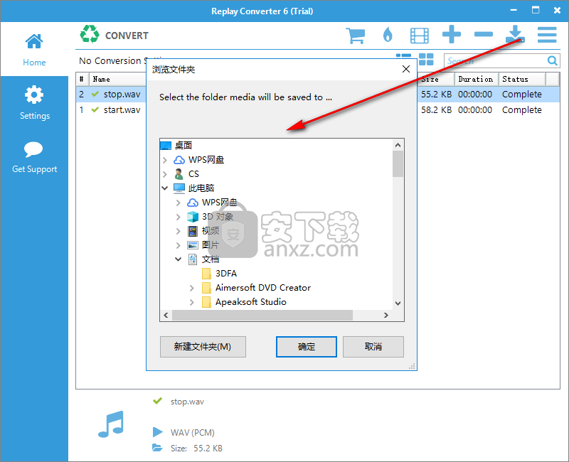Open file location folder icon
This screenshot has height=462, width=569.
(157, 448)
